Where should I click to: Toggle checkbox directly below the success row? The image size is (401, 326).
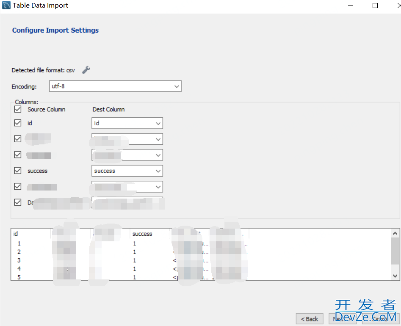pos(18,186)
